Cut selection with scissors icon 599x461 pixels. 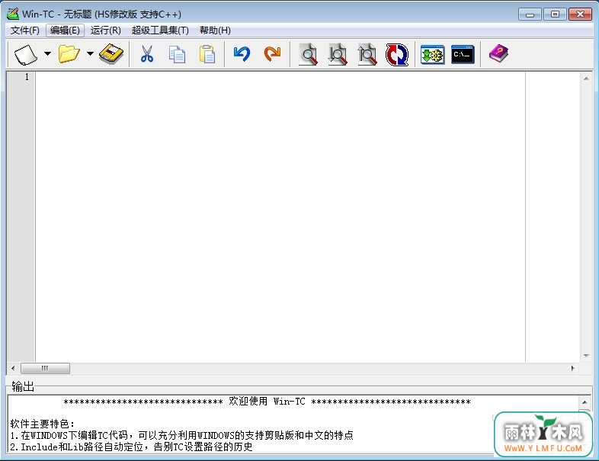tap(146, 54)
